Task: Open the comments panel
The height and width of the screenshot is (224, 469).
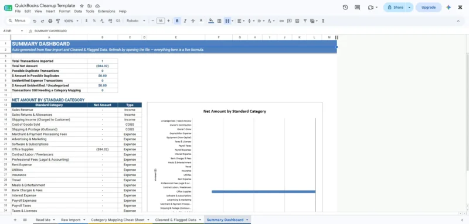Action: (357, 8)
